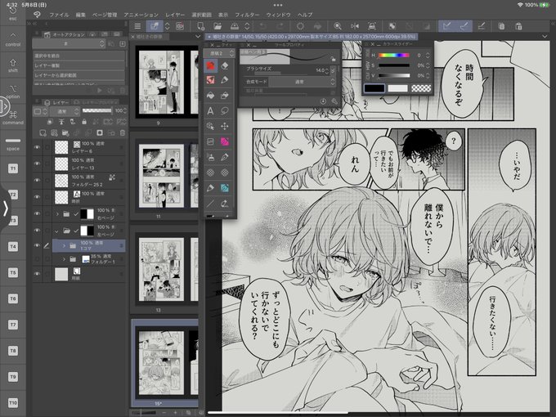Show the hidden フォルダー 1 layer
This screenshot has width=556, height=417.
[37, 259]
